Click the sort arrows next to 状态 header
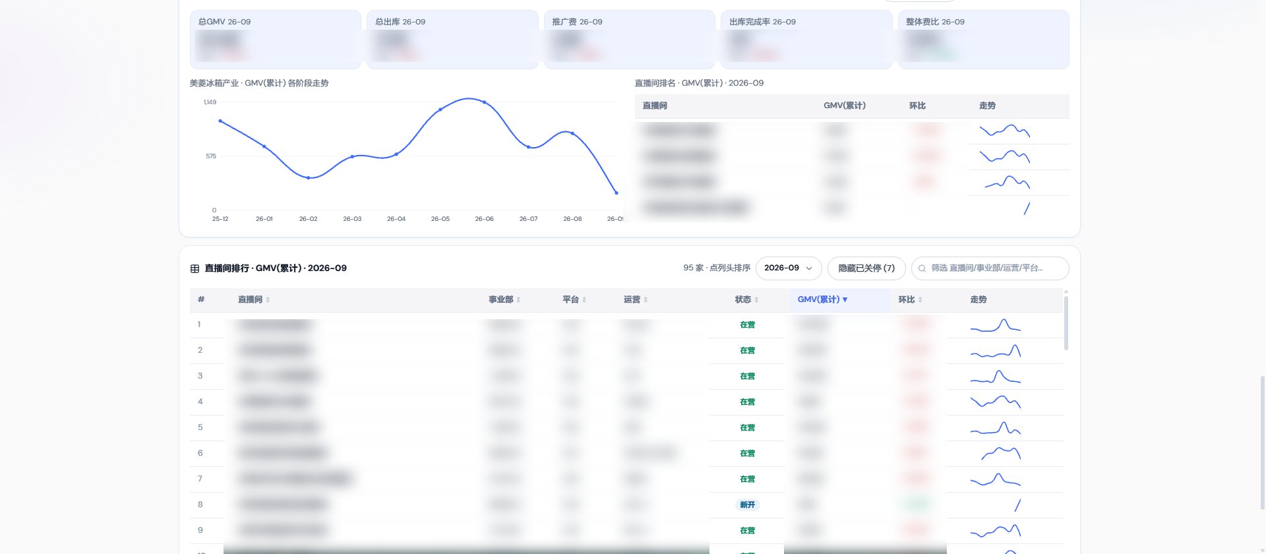This screenshot has height=554, width=1266. click(x=756, y=300)
